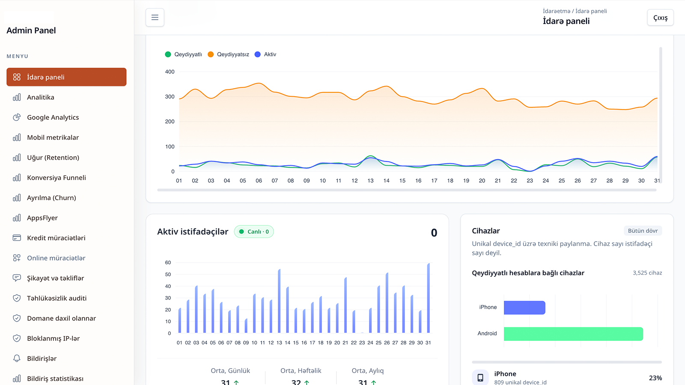Toggle the Aktiv series in the legend
Viewport: 685px width, 385px height.
(265, 54)
